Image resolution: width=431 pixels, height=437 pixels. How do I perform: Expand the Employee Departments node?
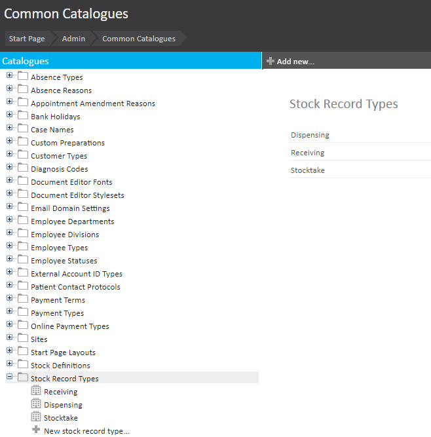pyautogui.click(x=10, y=220)
